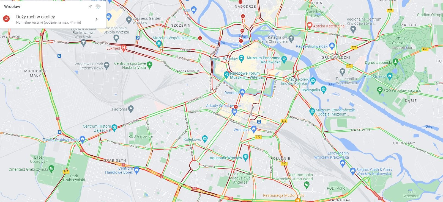443x202 pixels.
Task: Click the Renoma shopping bag marker
Action: [242, 92]
